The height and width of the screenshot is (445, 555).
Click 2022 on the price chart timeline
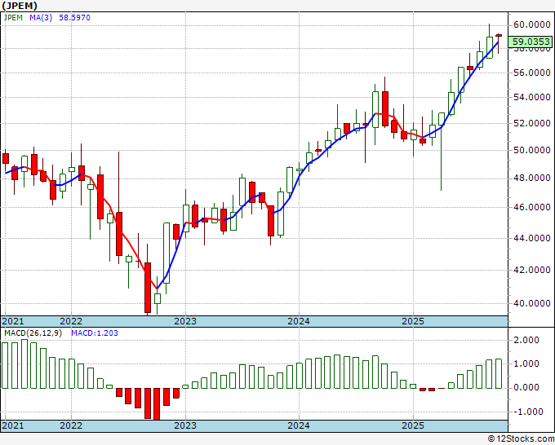coord(71,321)
